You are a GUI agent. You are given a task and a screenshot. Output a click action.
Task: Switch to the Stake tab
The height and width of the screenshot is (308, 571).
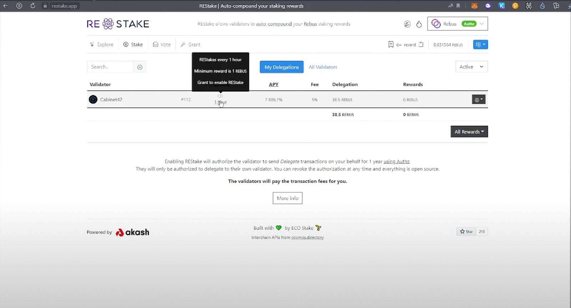133,45
